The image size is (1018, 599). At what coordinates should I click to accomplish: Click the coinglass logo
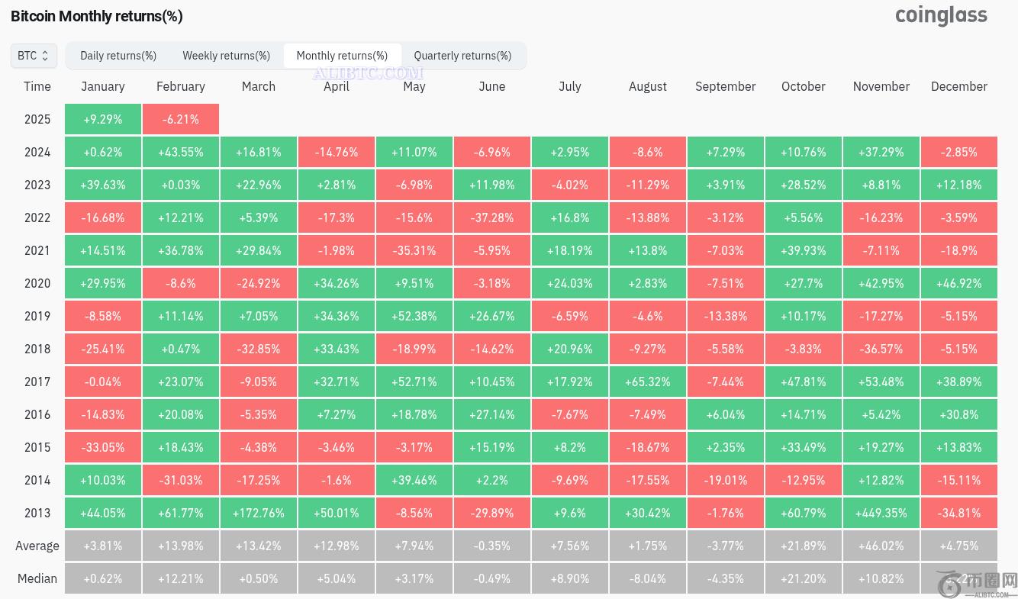(941, 16)
